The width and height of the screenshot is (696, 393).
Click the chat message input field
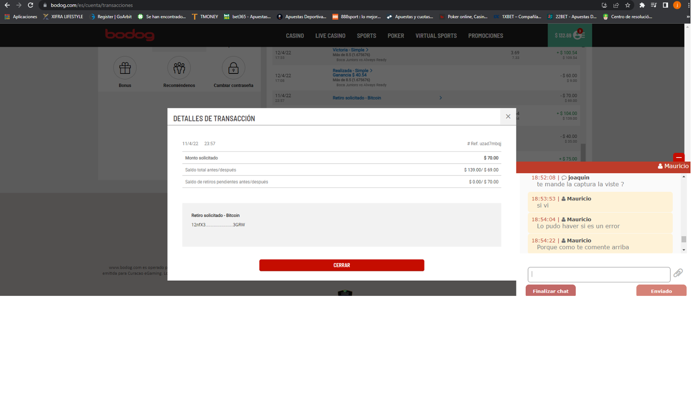[x=599, y=274]
